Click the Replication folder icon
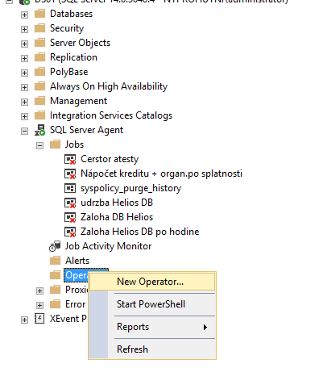 click(x=40, y=57)
